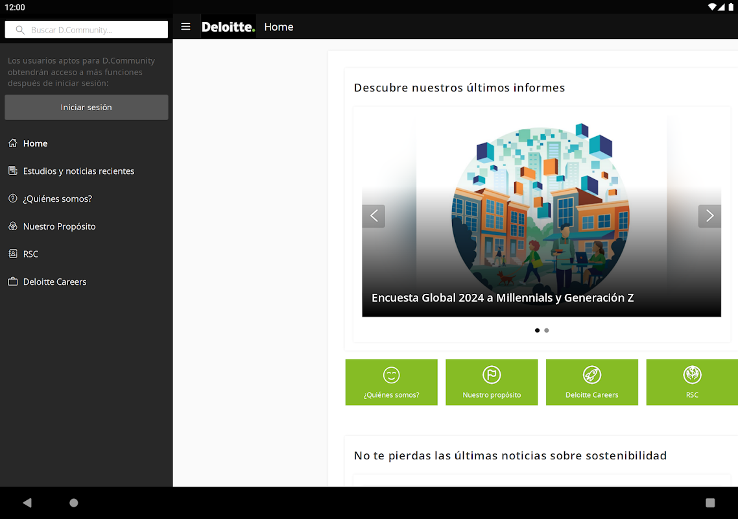Click the Descubre nuestros últimos informes heading

(x=459, y=88)
